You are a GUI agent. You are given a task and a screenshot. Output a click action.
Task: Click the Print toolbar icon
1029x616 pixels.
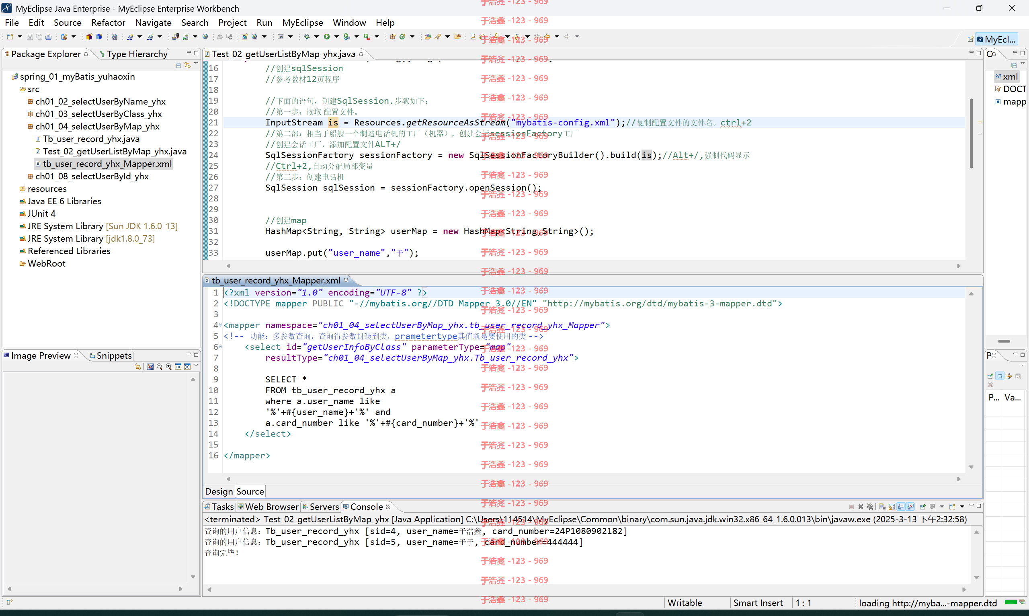pos(49,37)
